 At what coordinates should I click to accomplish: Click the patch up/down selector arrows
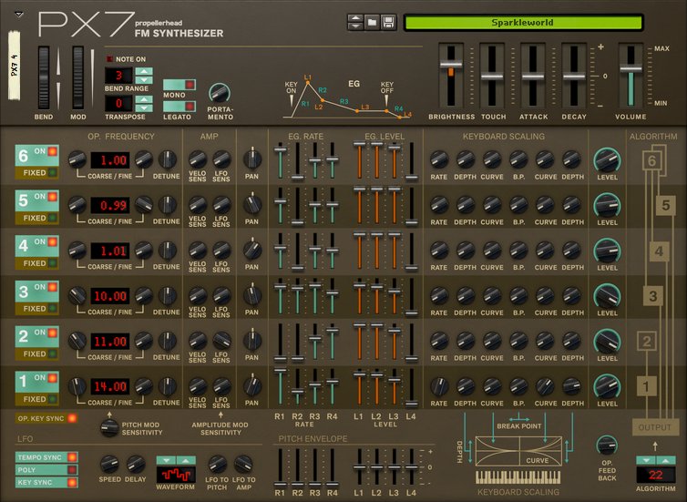tap(355, 22)
